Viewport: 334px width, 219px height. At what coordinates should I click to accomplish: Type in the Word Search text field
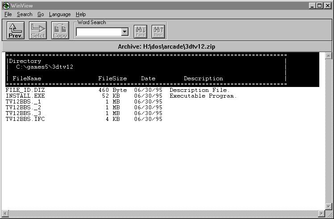point(98,32)
